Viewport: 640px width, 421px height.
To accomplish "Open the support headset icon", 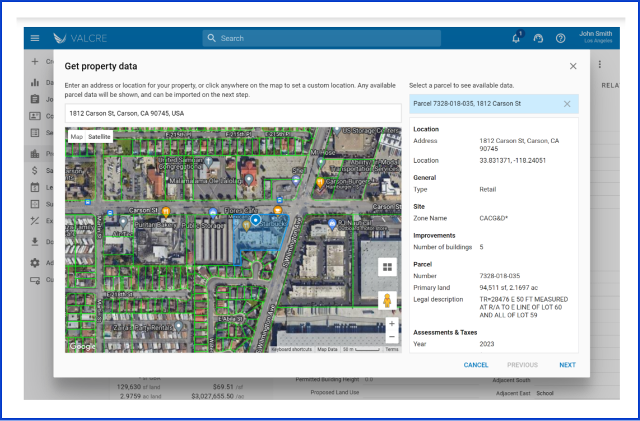I will pyautogui.click(x=538, y=38).
